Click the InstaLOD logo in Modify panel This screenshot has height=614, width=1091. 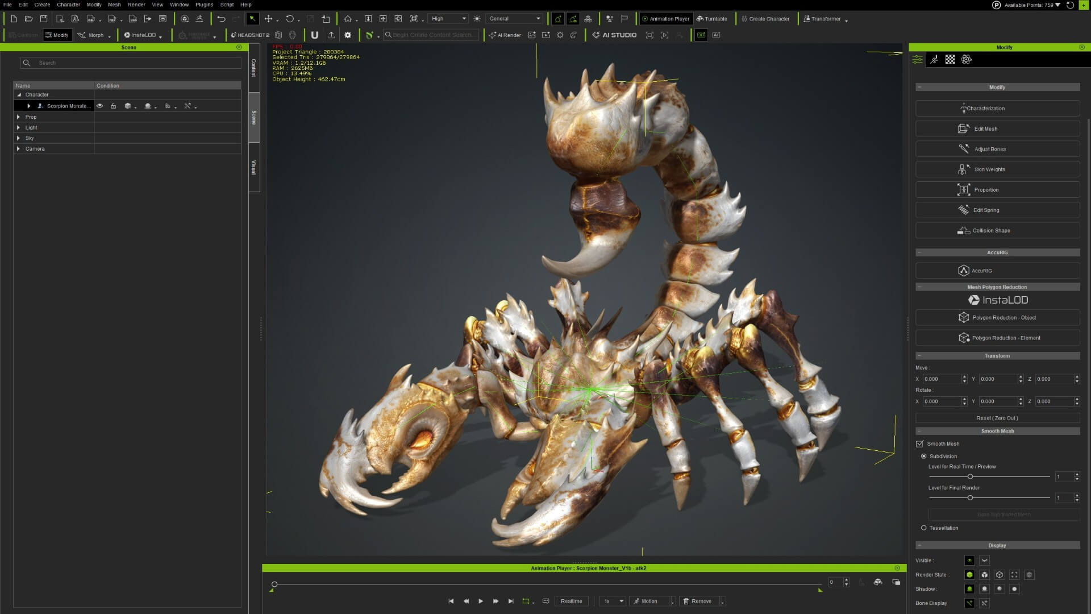pos(997,300)
